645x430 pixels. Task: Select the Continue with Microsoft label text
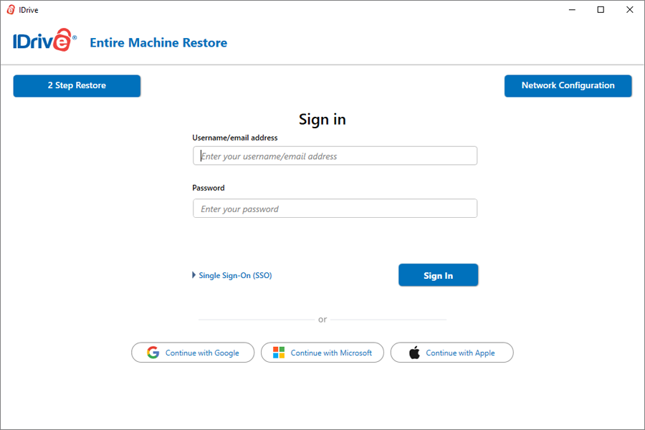[x=331, y=353]
